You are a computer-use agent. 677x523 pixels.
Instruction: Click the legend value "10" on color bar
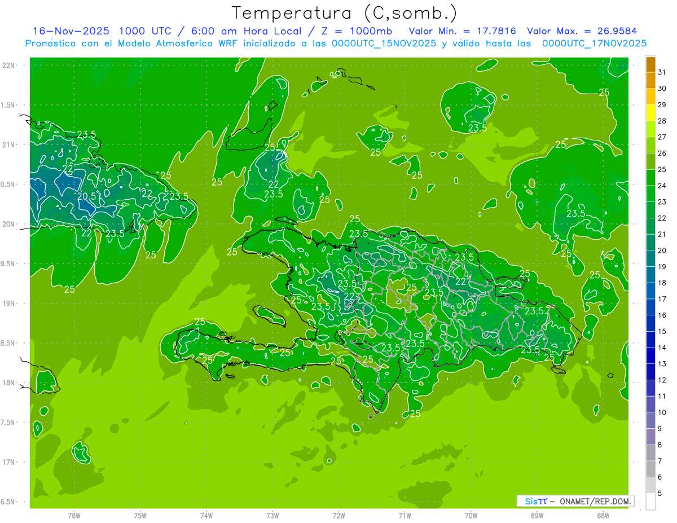click(x=662, y=413)
